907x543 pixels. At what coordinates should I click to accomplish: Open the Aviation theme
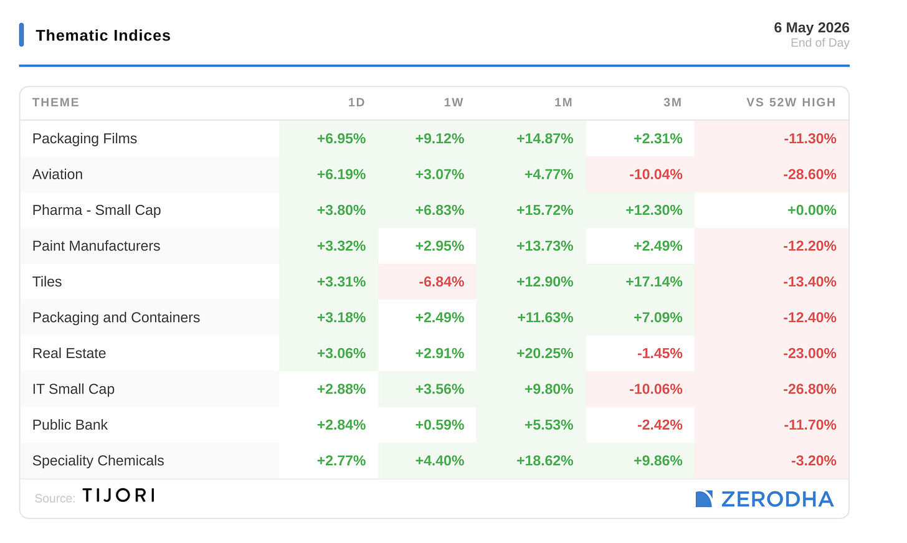pyautogui.click(x=57, y=174)
